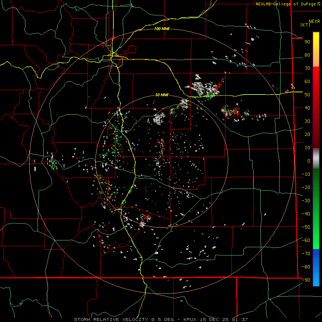This screenshot has height=322, width=322.
Task: Click the blue band at bottom of color scale
Action: coord(316,268)
